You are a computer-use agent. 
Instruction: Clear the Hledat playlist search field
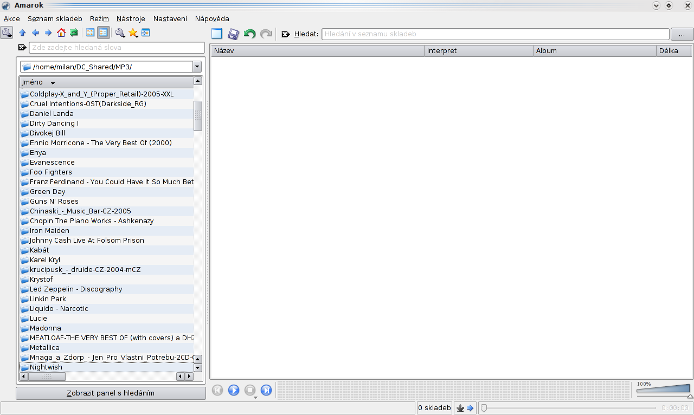pyautogui.click(x=286, y=34)
